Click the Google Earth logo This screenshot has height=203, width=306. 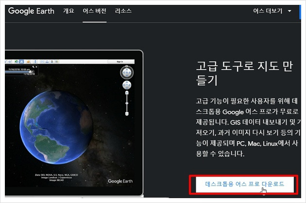click(31, 11)
